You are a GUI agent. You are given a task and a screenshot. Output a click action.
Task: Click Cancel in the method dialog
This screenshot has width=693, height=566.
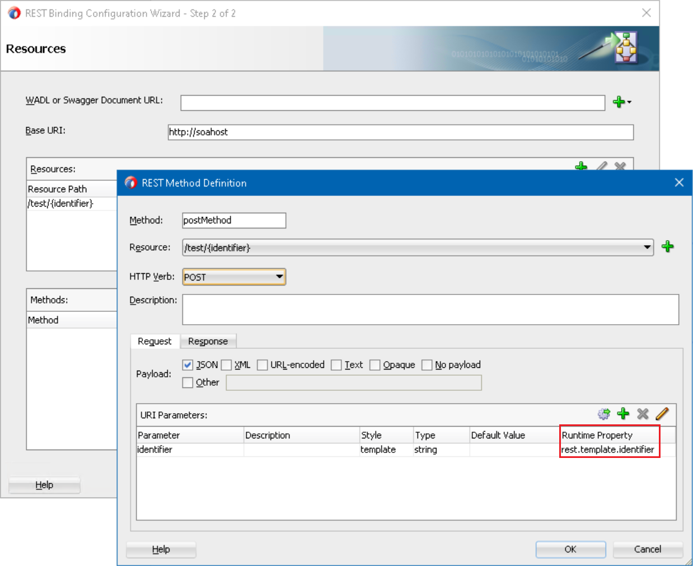tap(647, 549)
